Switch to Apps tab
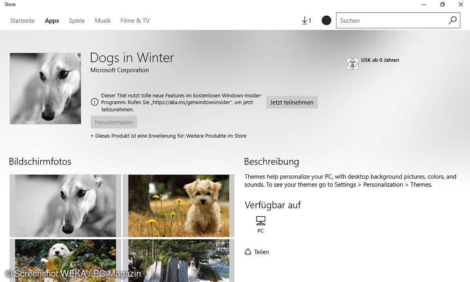This screenshot has width=470, height=282. [52, 21]
